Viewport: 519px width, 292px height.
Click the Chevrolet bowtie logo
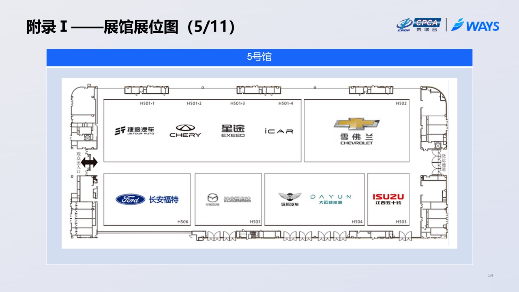[356, 124]
